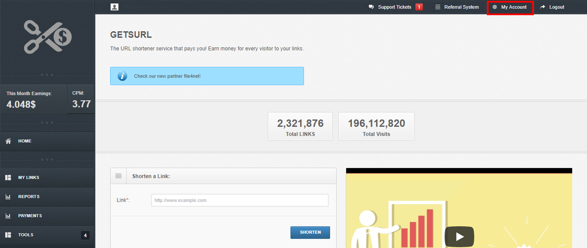Click the file4net partner notice
587x248 pixels.
click(x=207, y=76)
